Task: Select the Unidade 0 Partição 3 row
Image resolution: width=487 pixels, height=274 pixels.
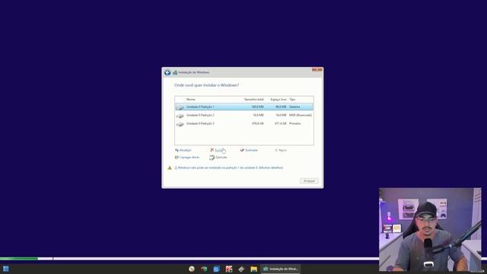Action: click(x=244, y=123)
